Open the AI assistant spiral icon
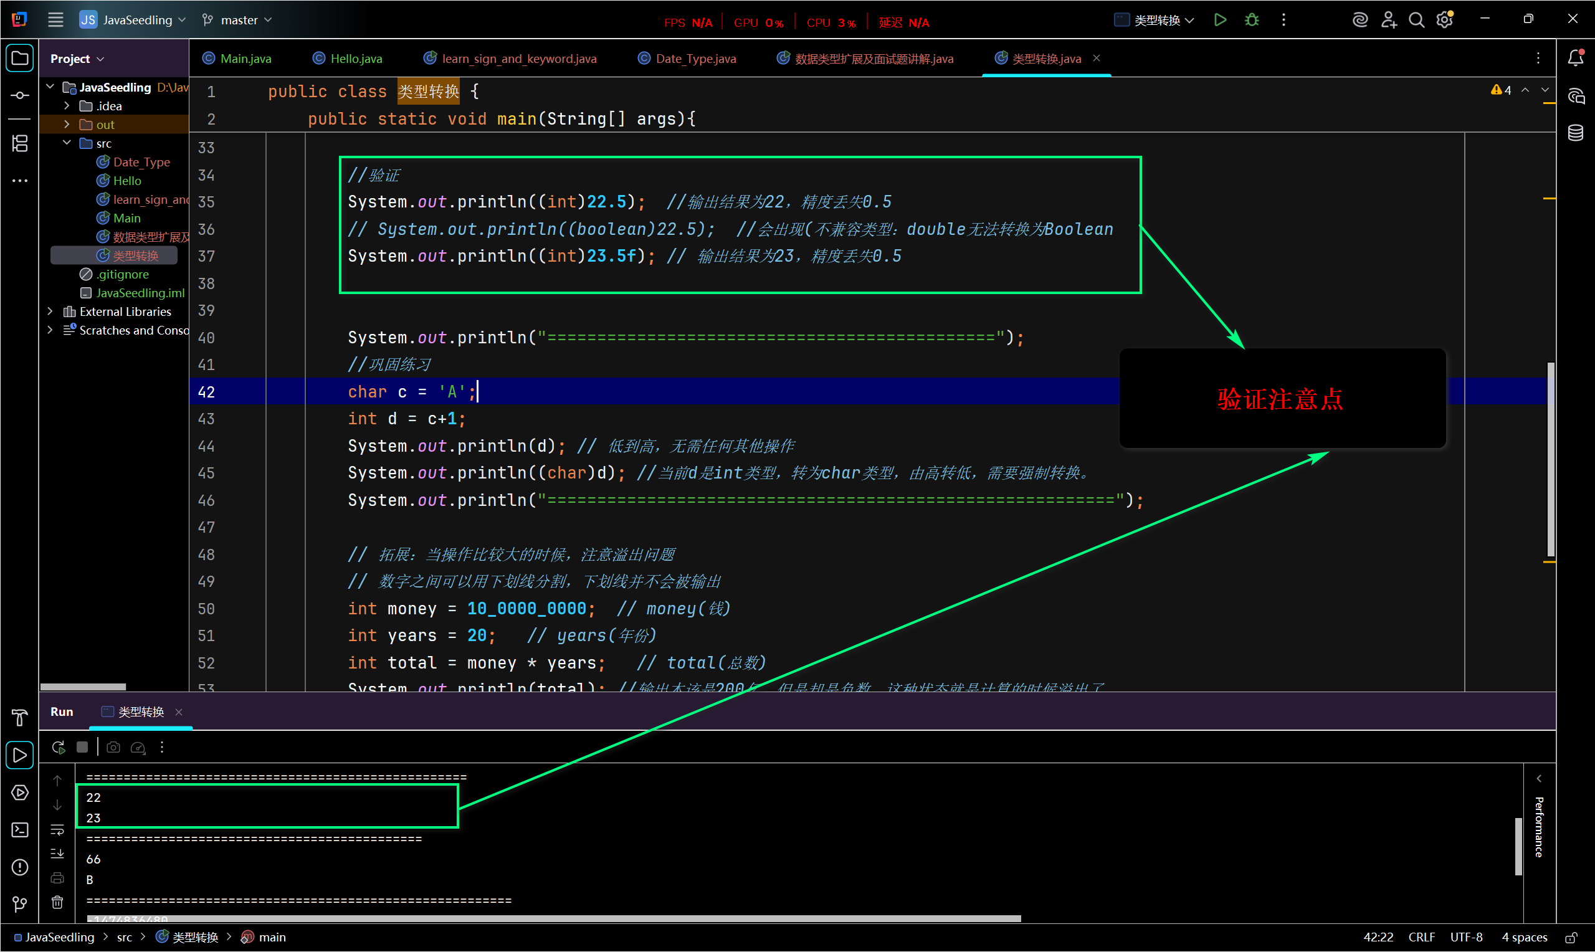The image size is (1595, 952). click(x=1359, y=20)
